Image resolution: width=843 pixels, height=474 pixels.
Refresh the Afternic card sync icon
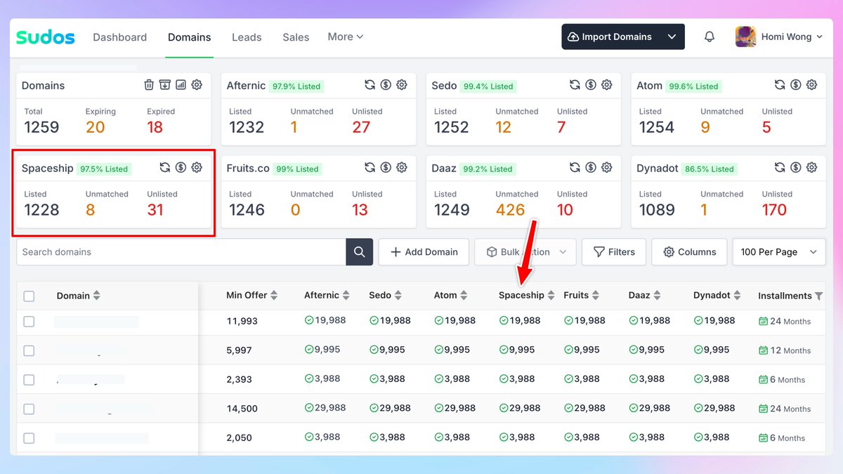[x=370, y=85]
